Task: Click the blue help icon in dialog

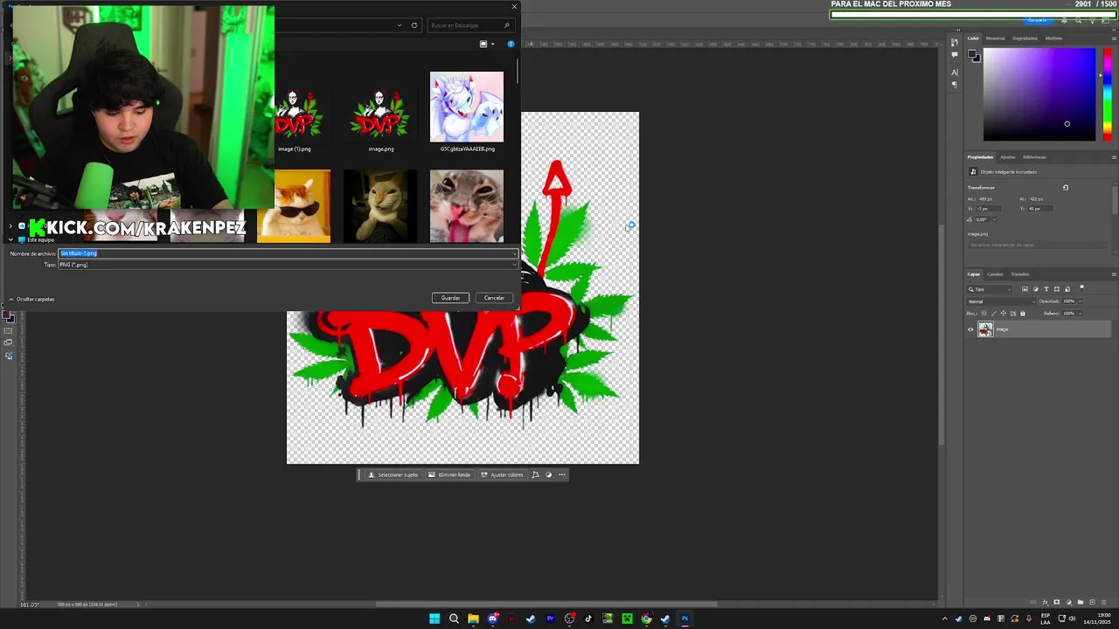Action: [511, 44]
